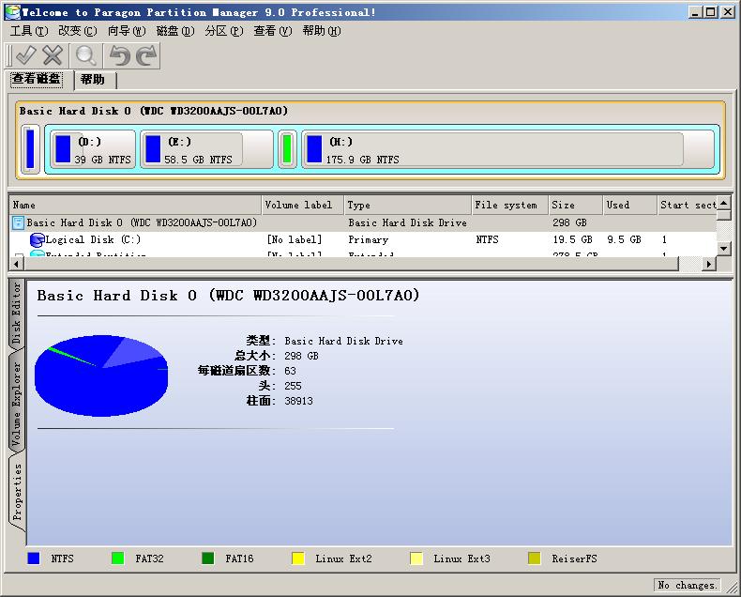
Task: Collapse the Extended Partition tree node
Action: pyautogui.click(x=19, y=255)
